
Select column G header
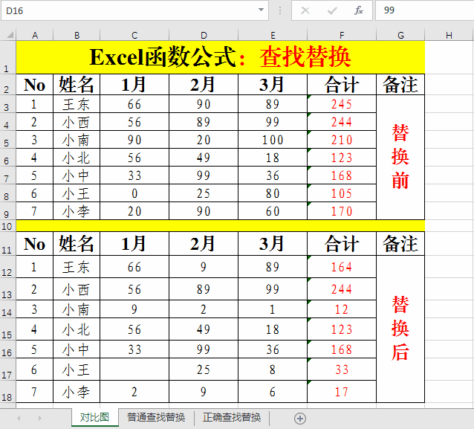point(400,35)
